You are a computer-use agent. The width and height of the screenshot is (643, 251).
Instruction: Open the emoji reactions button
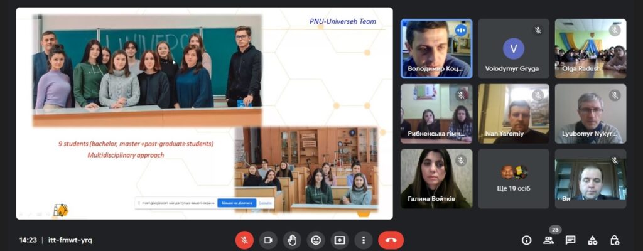point(316,240)
